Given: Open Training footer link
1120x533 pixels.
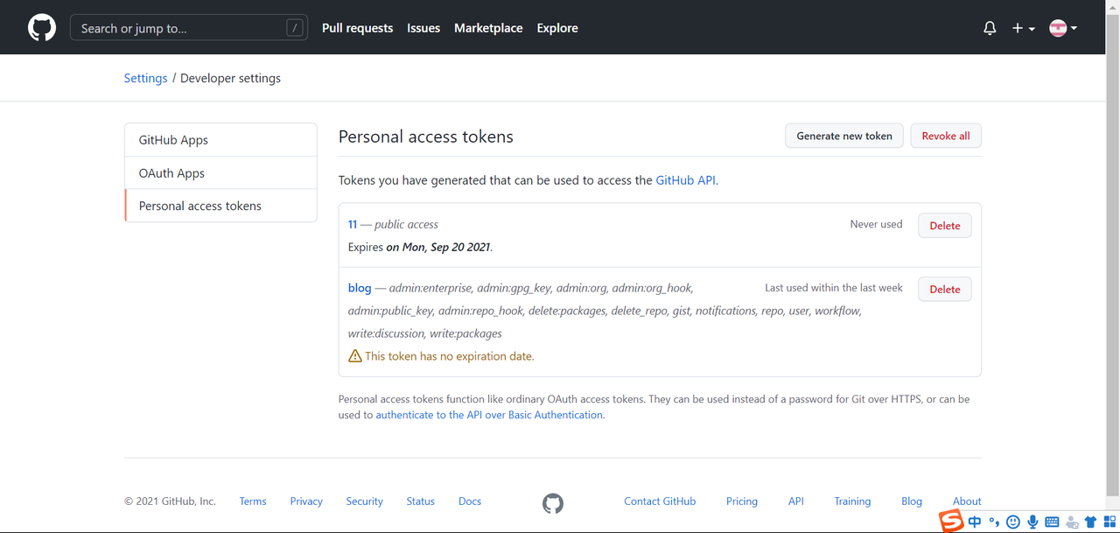Looking at the screenshot, I should pyautogui.click(x=852, y=501).
